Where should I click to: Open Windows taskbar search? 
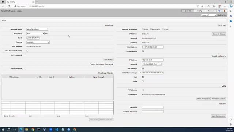point(9,129)
